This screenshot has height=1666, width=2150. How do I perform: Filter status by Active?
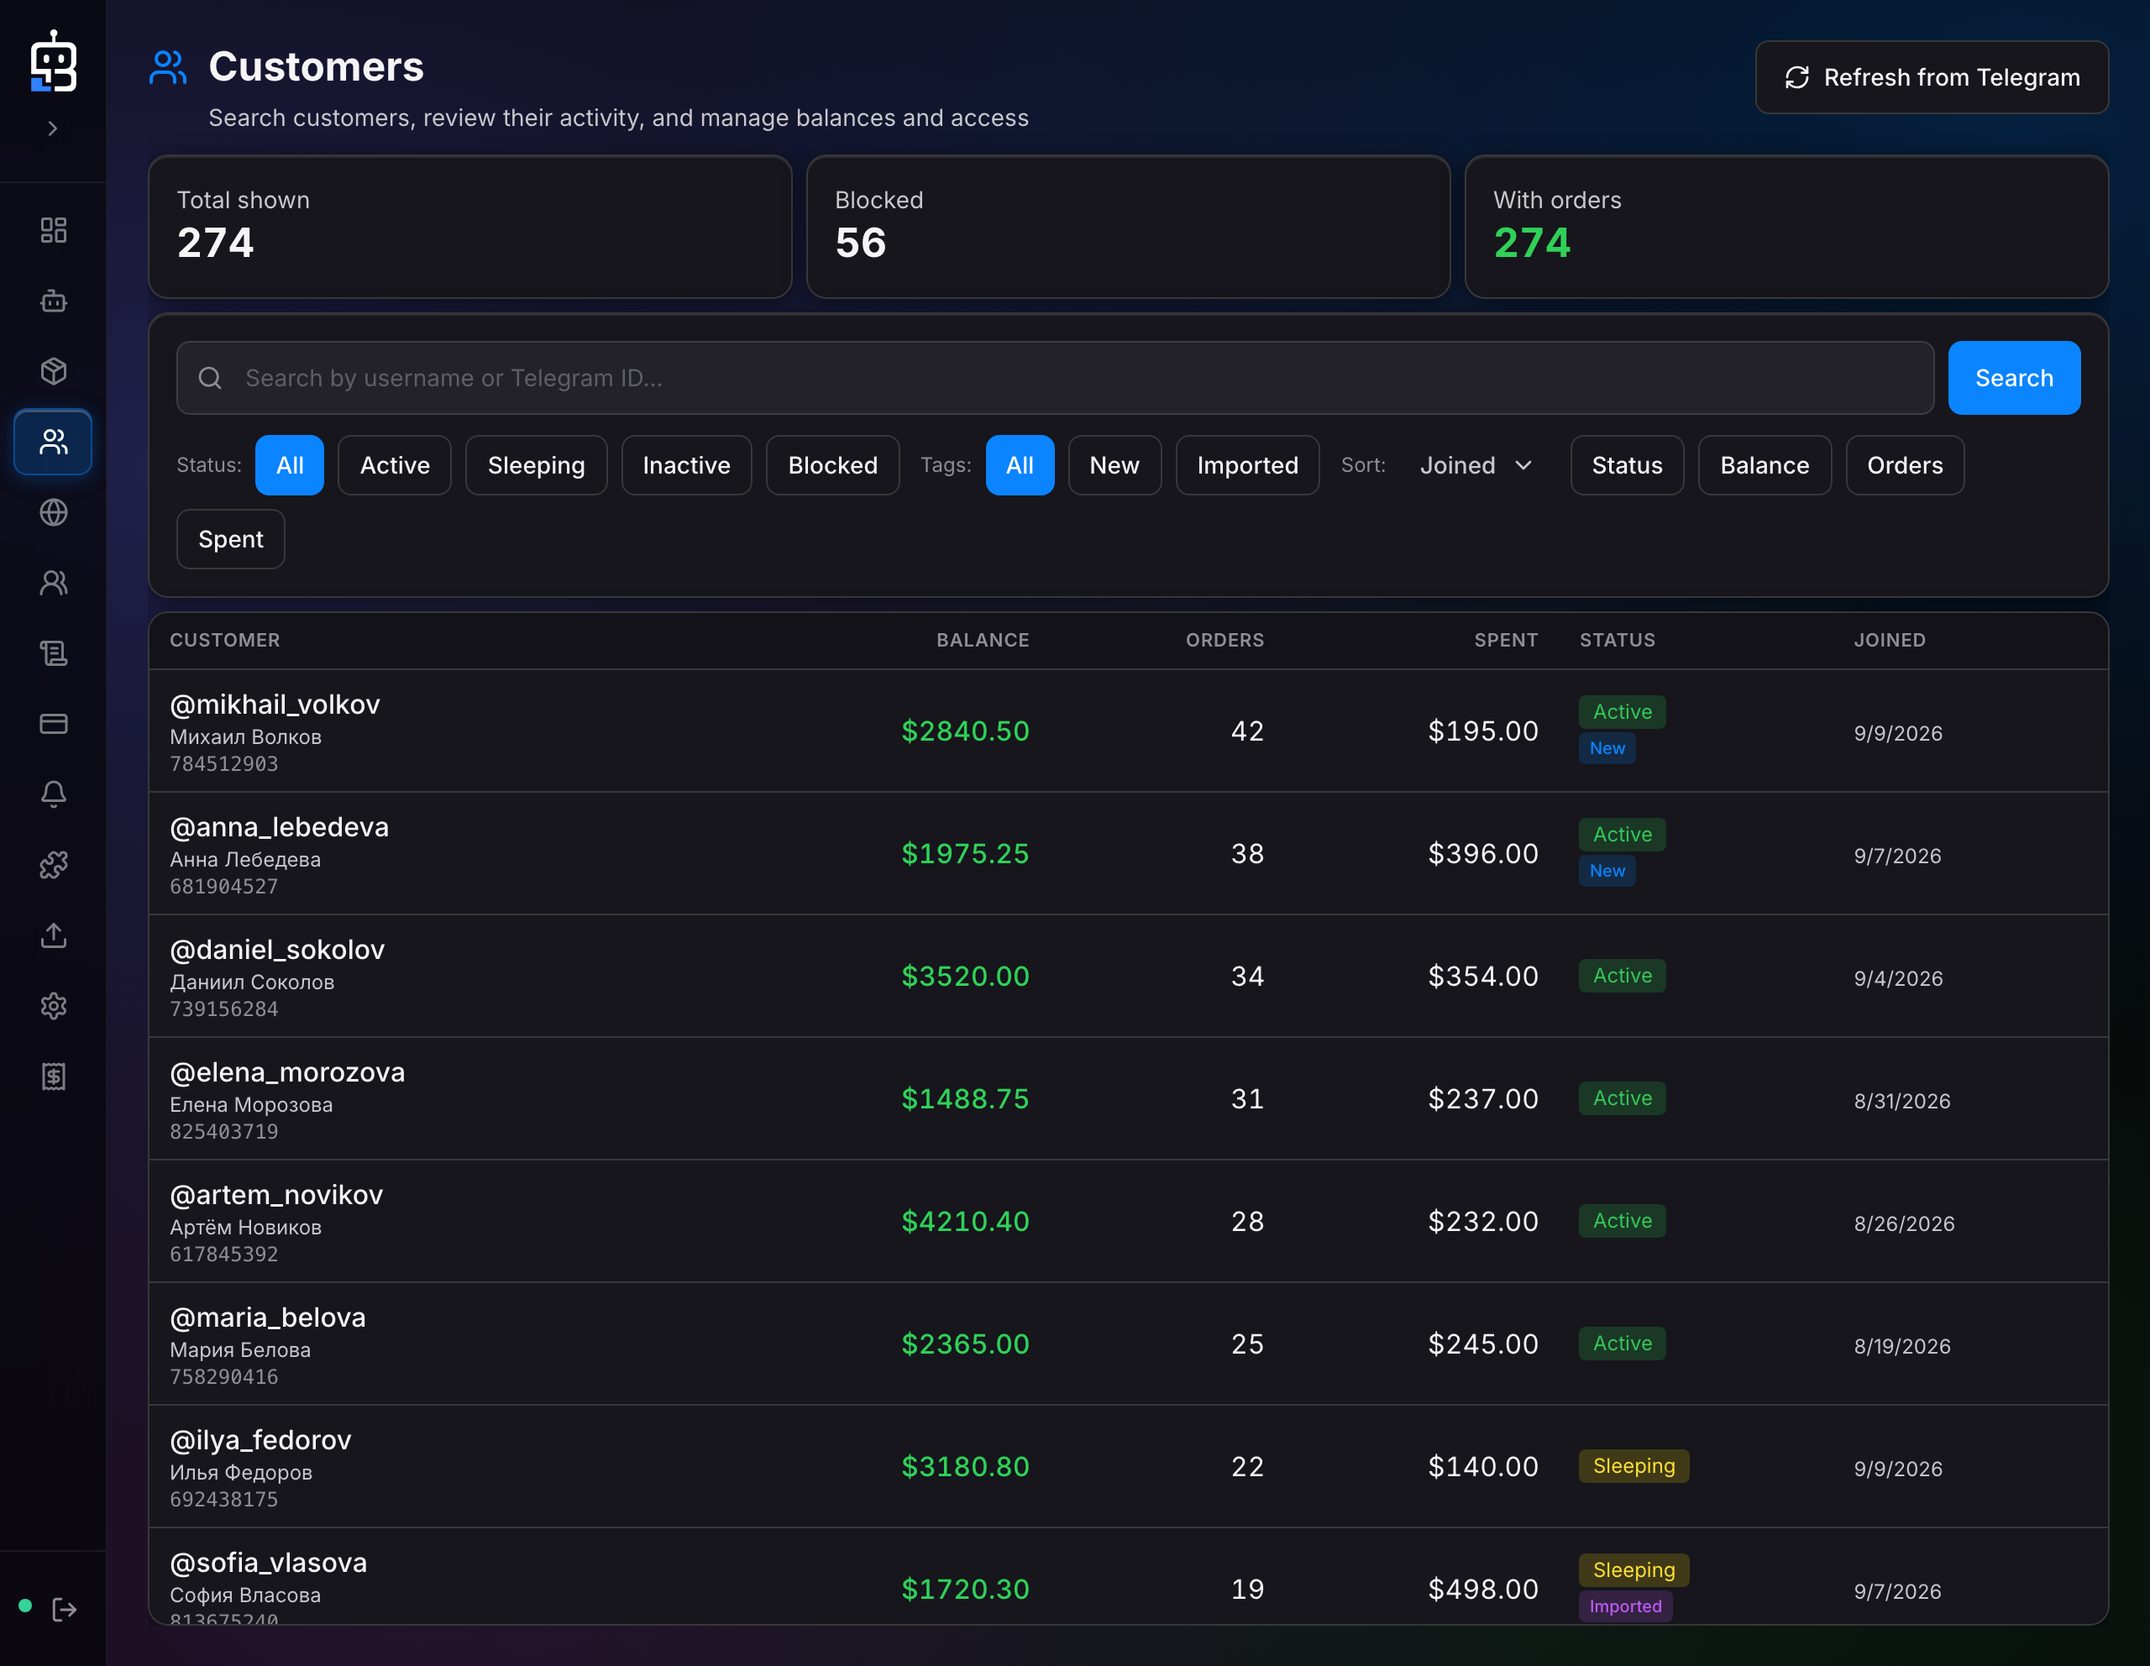[395, 465]
